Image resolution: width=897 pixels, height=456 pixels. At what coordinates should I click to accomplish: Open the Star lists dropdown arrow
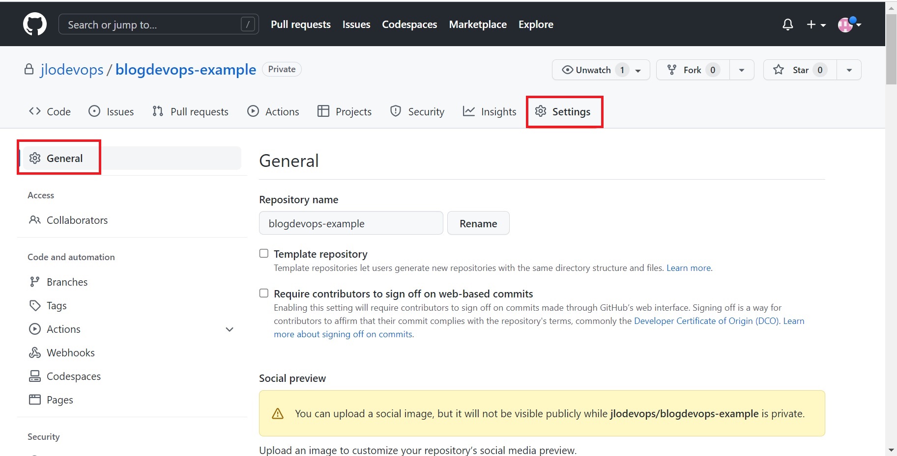tap(849, 70)
